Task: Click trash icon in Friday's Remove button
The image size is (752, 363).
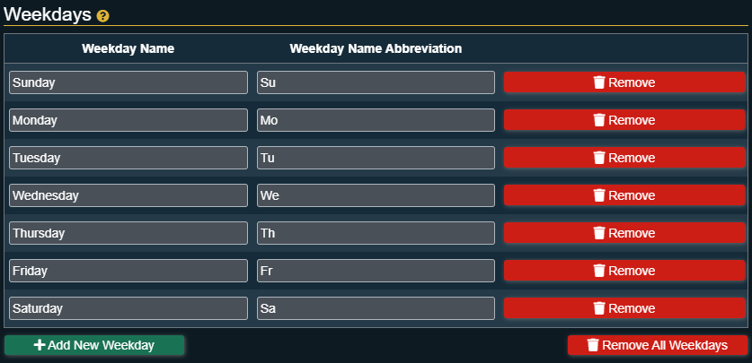Action: pos(599,271)
